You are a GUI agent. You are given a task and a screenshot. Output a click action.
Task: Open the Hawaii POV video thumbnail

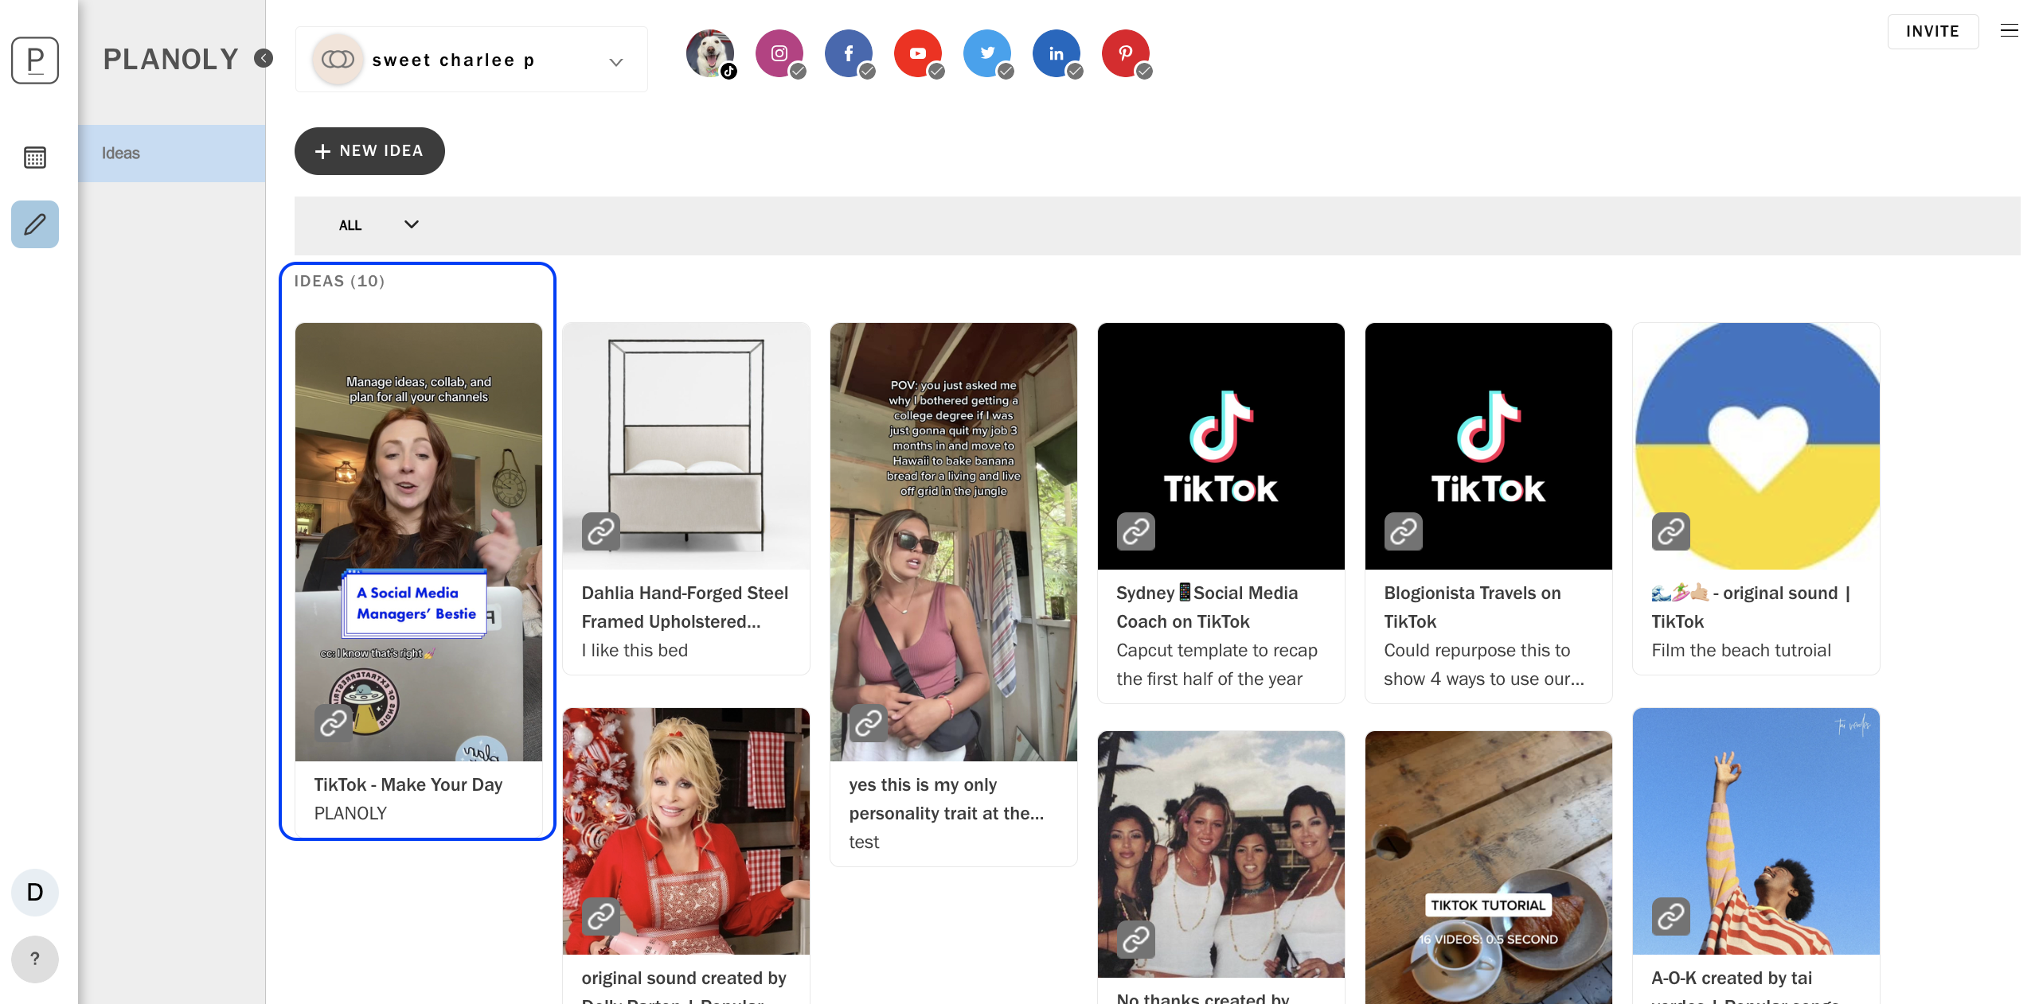click(x=954, y=542)
